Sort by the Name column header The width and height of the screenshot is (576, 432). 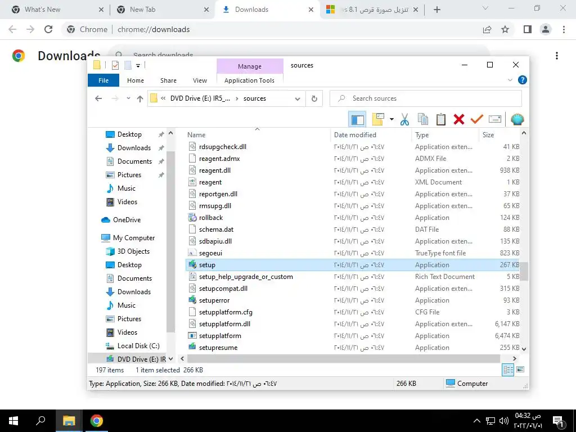tap(257, 135)
